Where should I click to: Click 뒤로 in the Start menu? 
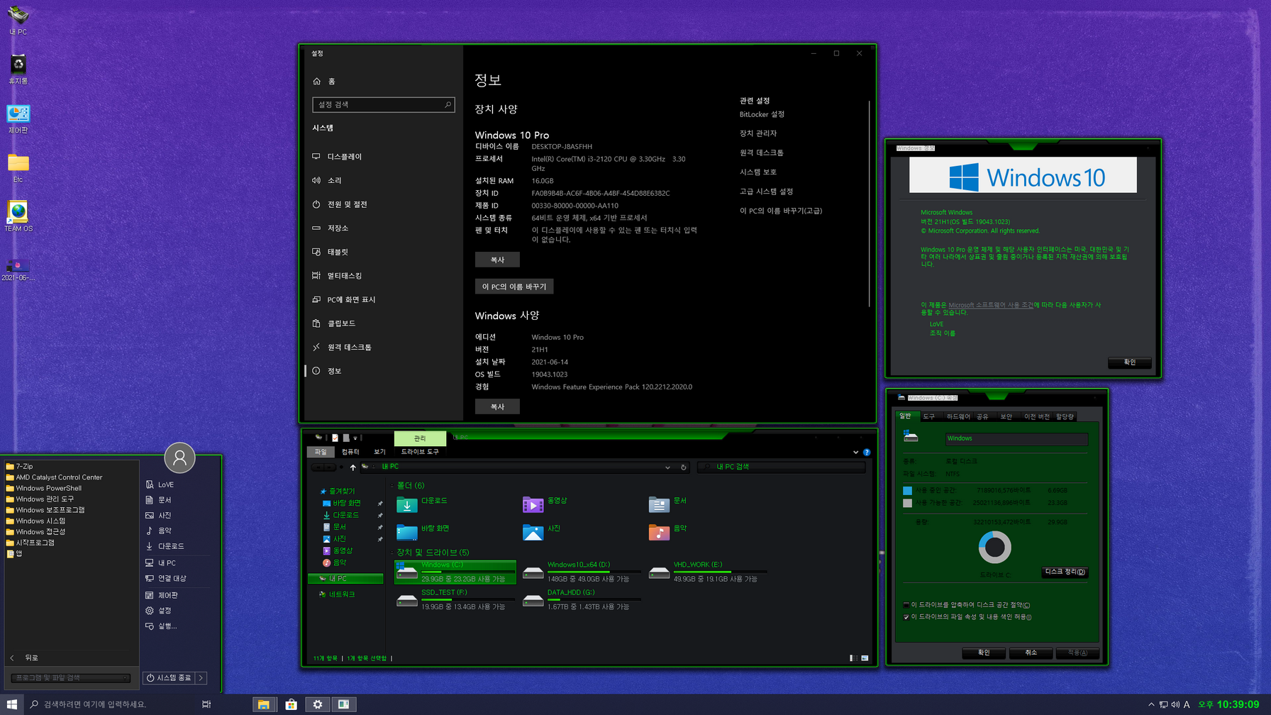click(25, 658)
